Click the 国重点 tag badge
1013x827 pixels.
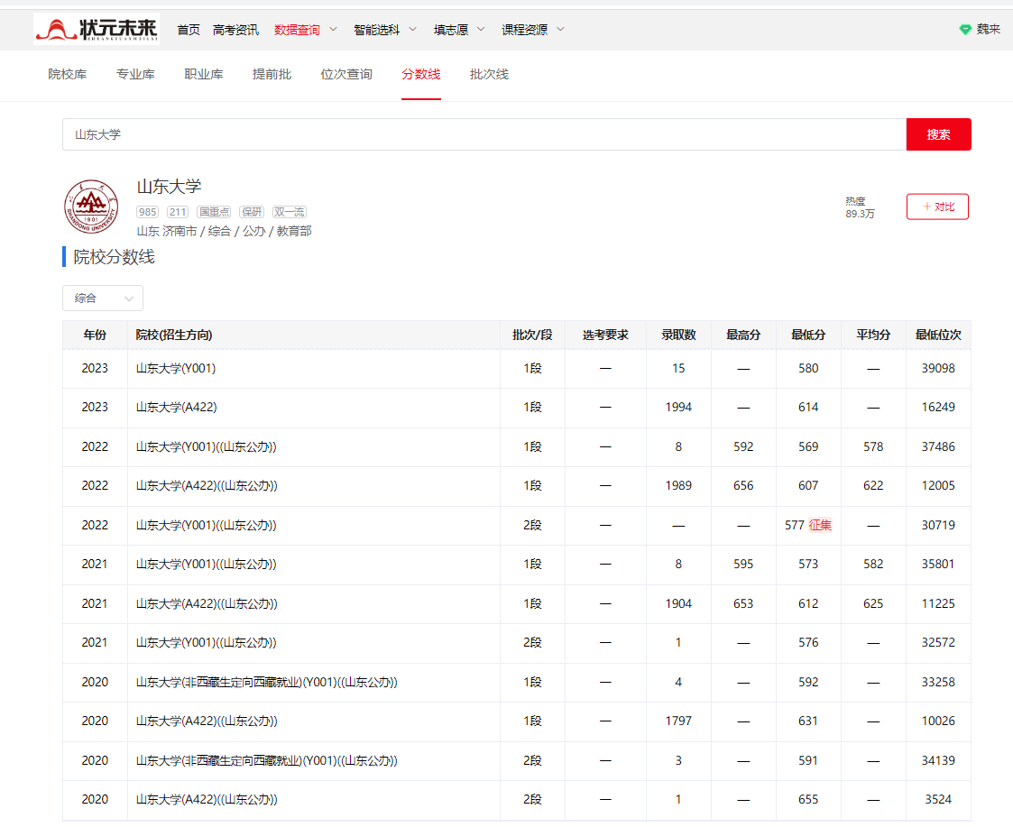click(x=214, y=212)
